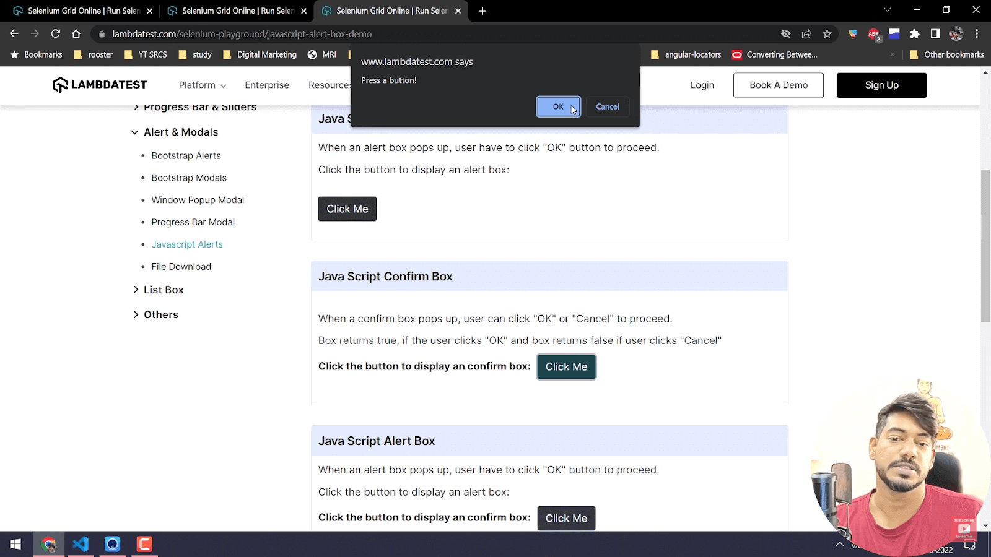This screenshot has height=557, width=991.
Task: Click the Confirm Box Click Me button
Action: 566,366
